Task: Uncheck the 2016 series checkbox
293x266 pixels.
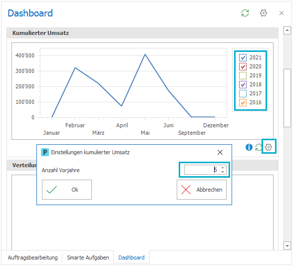Action: pos(243,102)
